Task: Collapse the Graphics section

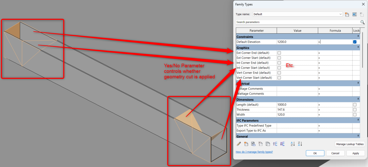Action: [358, 47]
